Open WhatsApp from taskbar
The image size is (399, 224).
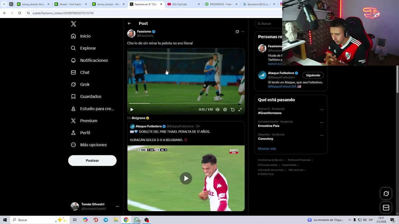(x=137, y=220)
